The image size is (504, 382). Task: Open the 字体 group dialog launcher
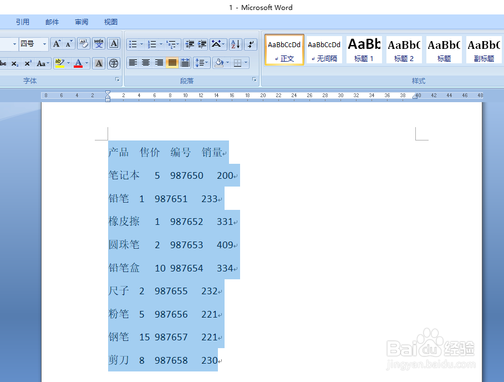coord(116,79)
